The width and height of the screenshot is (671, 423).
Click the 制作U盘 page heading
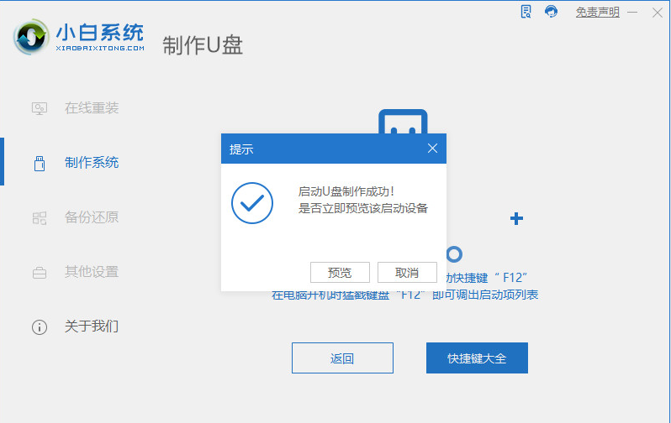pos(203,45)
